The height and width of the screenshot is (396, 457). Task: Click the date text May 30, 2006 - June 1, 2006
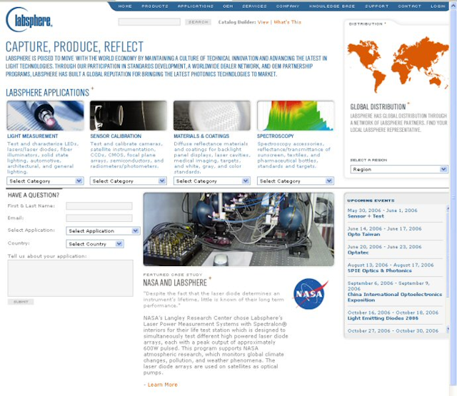click(383, 210)
